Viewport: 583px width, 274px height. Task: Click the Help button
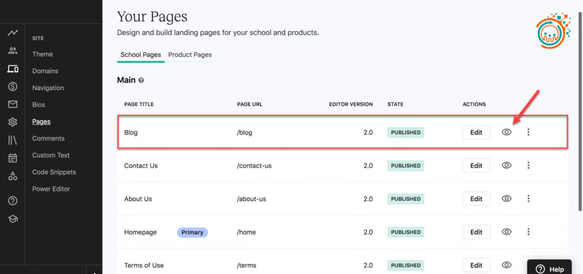(x=549, y=269)
